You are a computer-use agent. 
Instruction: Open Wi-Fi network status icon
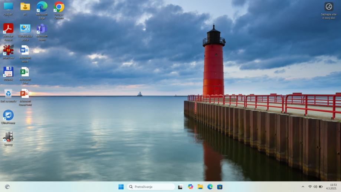[310, 187]
